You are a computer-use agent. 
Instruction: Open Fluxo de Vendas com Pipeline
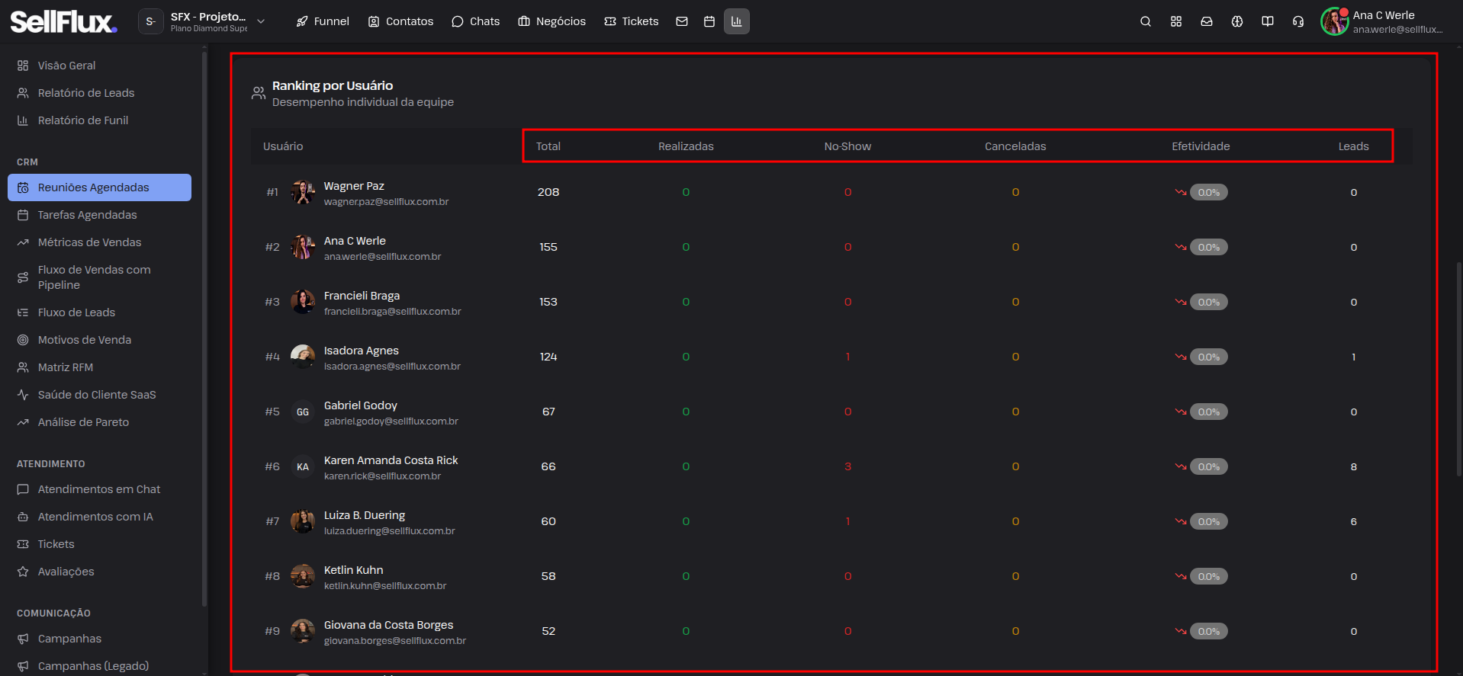click(x=99, y=277)
